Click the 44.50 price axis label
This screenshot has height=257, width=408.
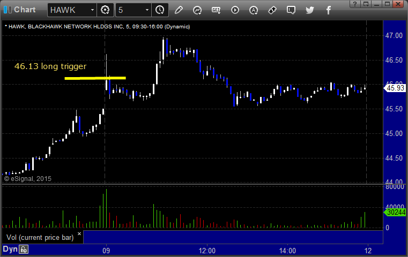click(394, 158)
